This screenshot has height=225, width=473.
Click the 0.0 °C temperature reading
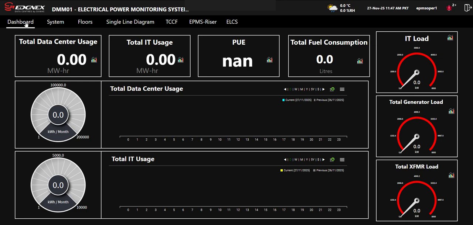click(x=345, y=6)
